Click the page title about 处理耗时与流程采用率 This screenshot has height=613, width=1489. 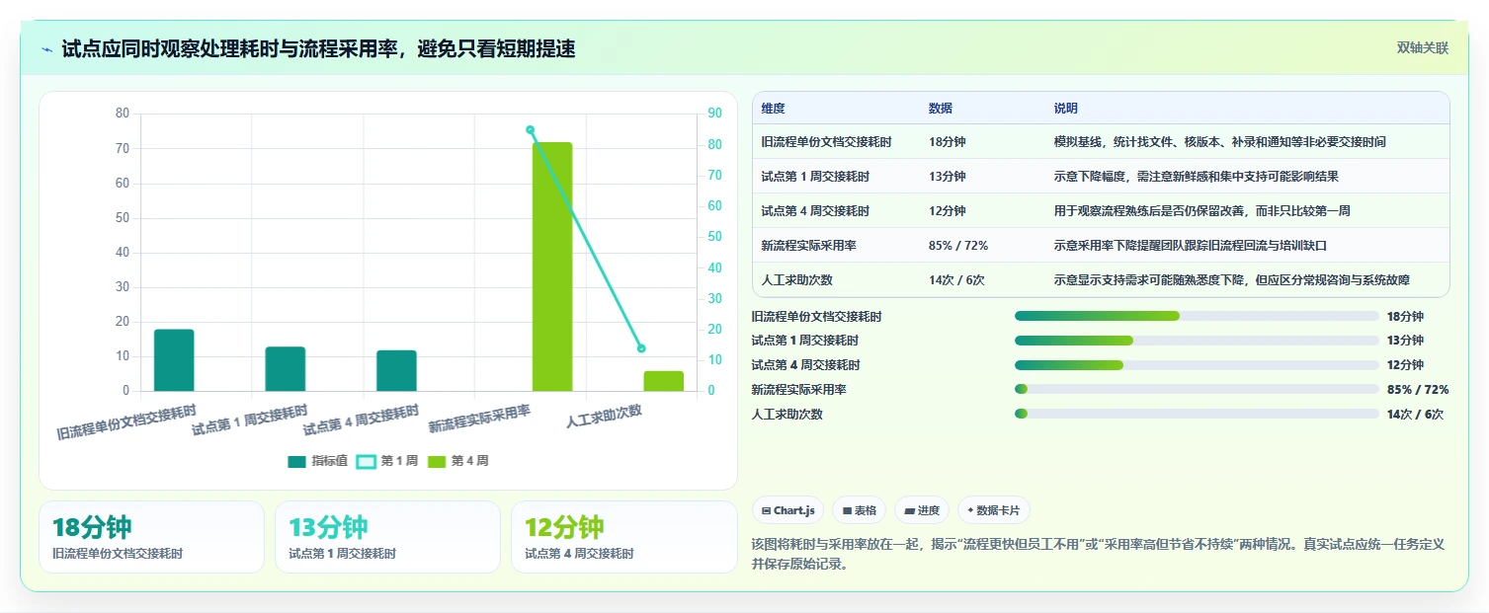[x=318, y=48]
